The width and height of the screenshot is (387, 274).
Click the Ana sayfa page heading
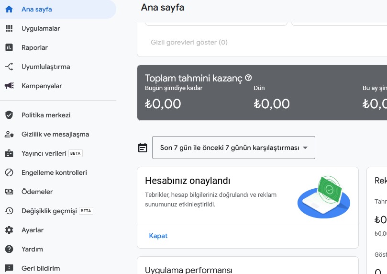pyautogui.click(x=163, y=7)
